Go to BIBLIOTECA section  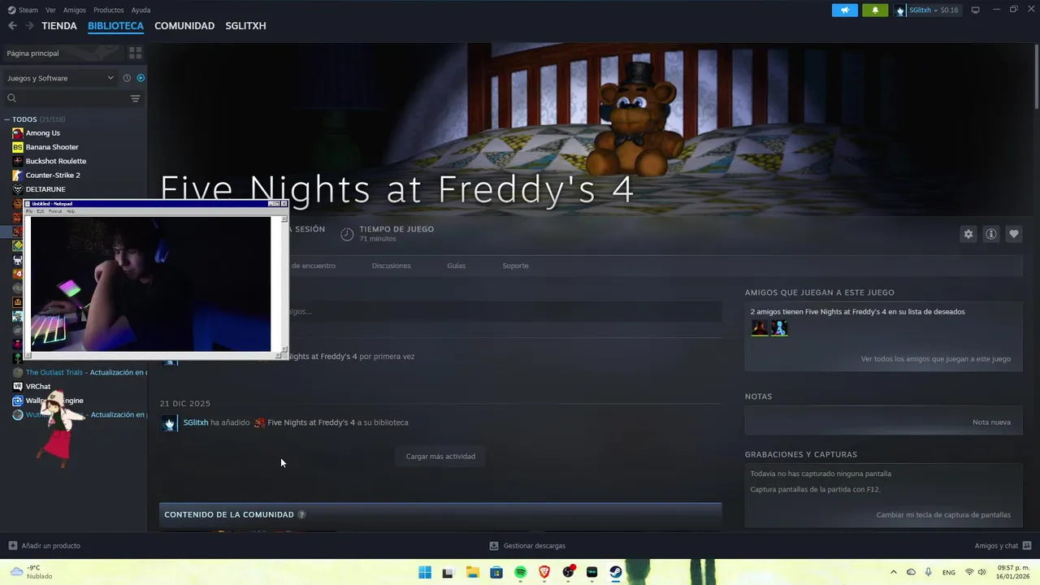tap(115, 26)
